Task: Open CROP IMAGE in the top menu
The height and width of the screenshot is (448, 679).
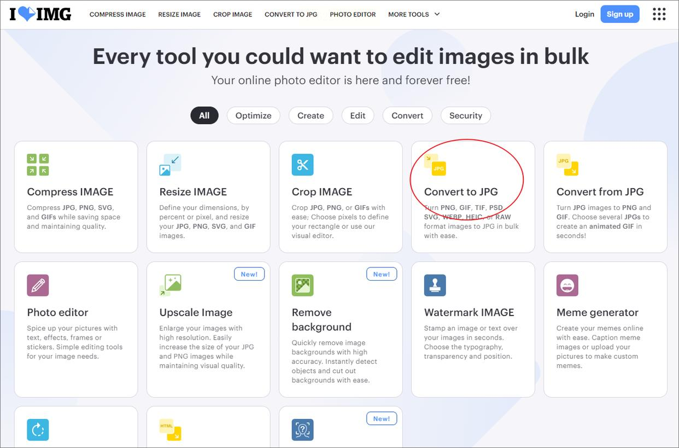Action: click(233, 14)
